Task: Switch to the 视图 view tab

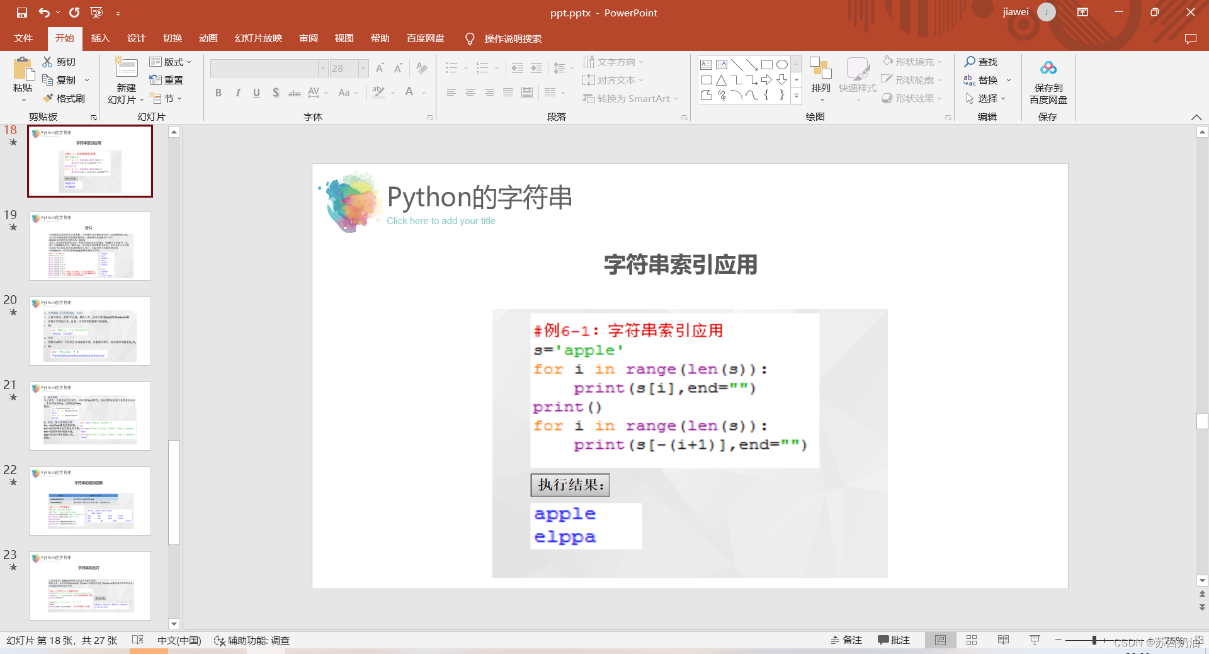Action: [344, 38]
